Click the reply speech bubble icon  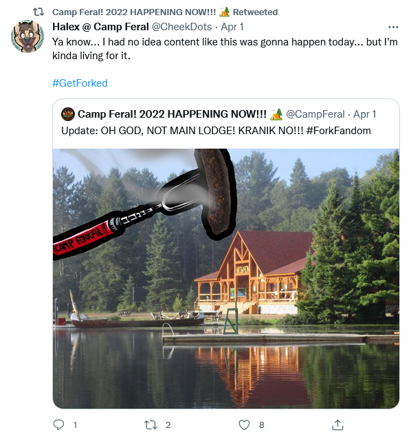point(58,425)
